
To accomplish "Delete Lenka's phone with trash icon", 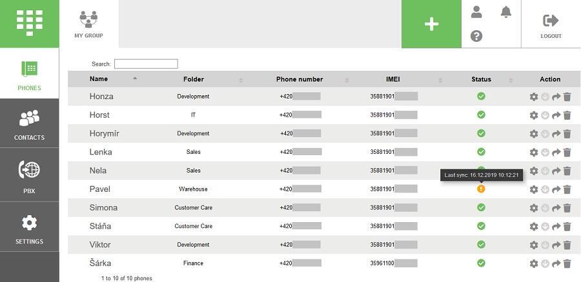I will pyautogui.click(x=567, y=153).
